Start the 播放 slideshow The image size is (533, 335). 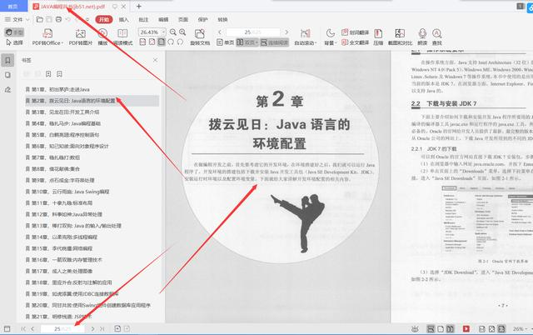coord(102,37)
